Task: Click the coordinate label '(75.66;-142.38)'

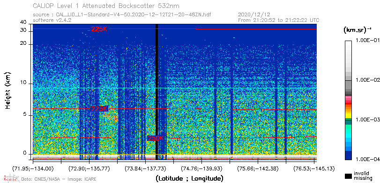Action: pyautogui.click(x=258, y=169)
